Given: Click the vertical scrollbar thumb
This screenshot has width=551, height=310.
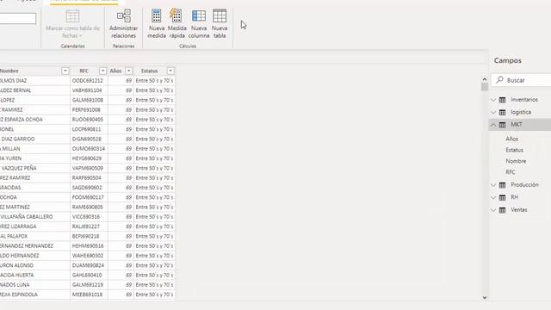Looking at the screenshot, I should click(485, 87).
